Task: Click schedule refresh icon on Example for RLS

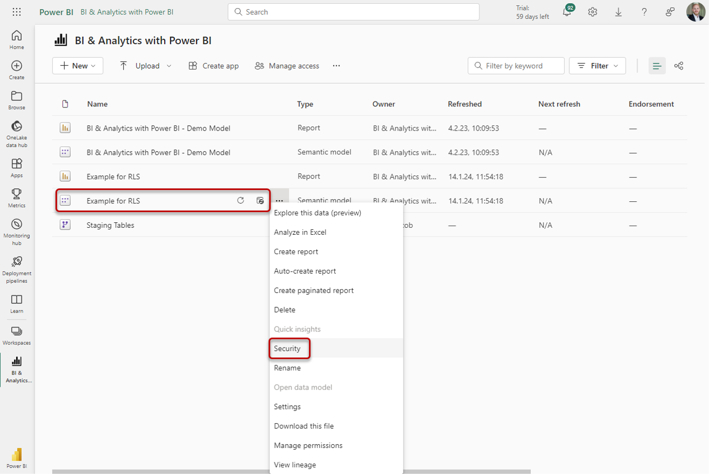Action: [260, 201]
